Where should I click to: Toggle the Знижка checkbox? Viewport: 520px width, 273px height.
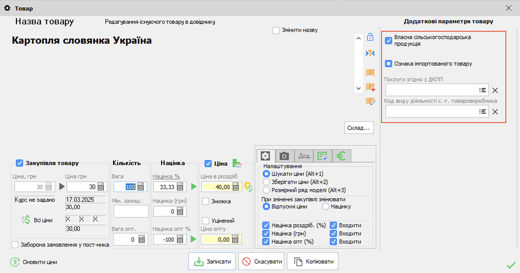(206, 201)
